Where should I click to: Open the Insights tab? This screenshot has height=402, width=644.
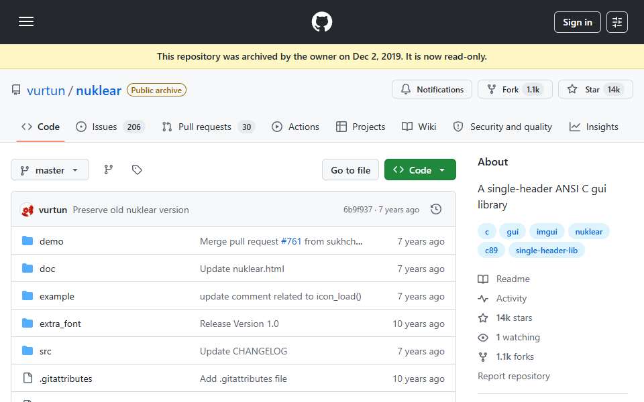click(594, 127)
